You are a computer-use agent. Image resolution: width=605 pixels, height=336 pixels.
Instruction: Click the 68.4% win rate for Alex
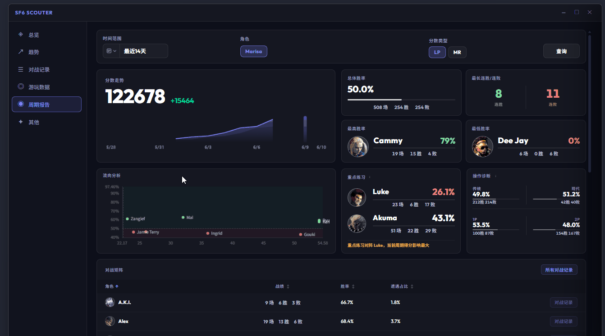pos(347,322)
